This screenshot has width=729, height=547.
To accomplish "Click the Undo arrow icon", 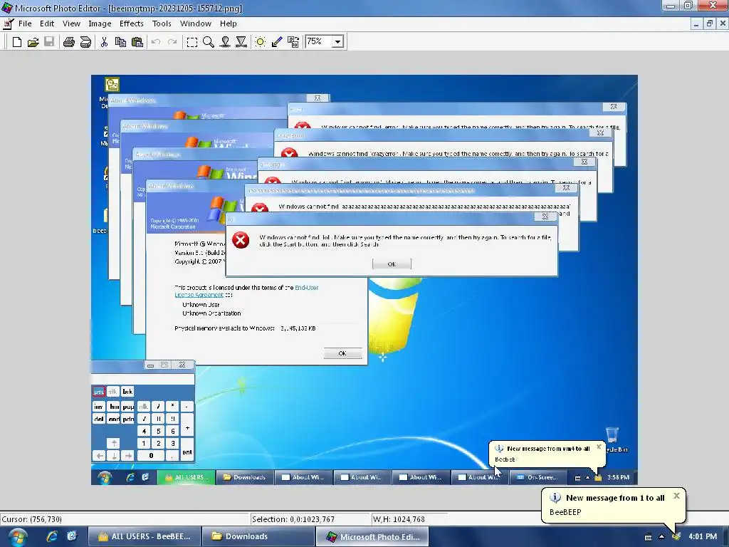I will click(x=156, y=42).
